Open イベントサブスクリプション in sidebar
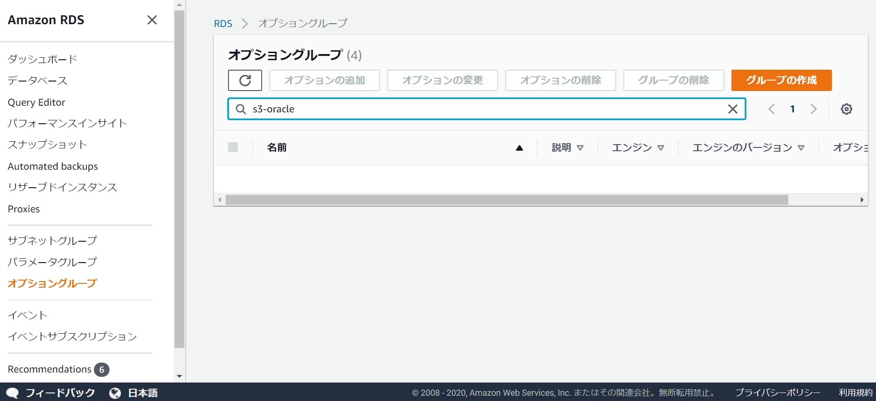The image size is (876, 401). pyautogui.click(x=72, y=337)
